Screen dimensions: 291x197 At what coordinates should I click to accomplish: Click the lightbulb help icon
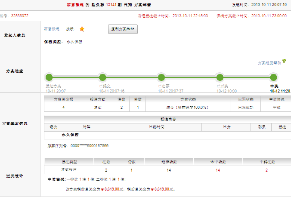(x=284, y=62)
